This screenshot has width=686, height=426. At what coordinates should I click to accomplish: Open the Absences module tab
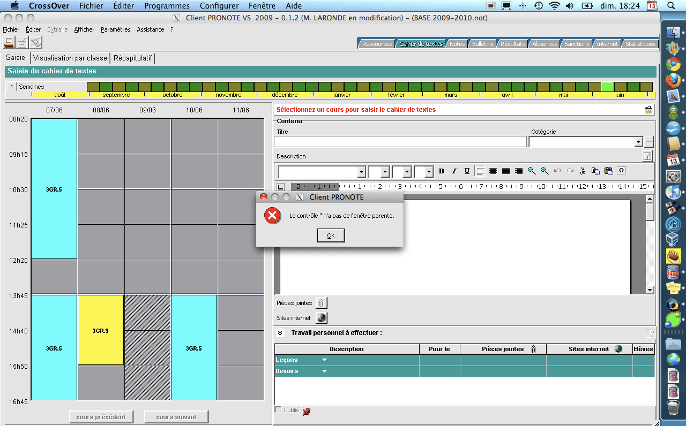point(545,44)
